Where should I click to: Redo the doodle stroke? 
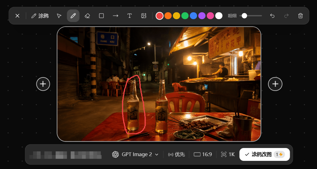[x=287, y=16]
